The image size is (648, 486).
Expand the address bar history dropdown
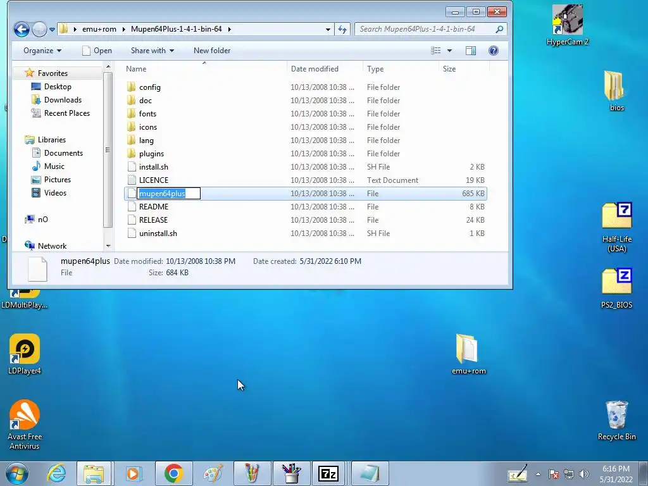[x=328, y=29]
